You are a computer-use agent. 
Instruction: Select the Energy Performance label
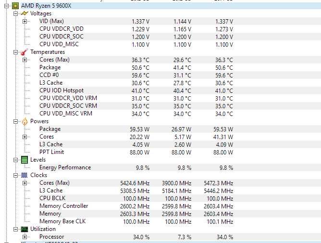point(65,167)
